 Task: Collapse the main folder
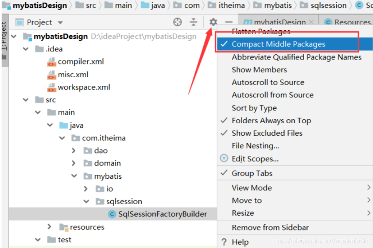[38, 112]
